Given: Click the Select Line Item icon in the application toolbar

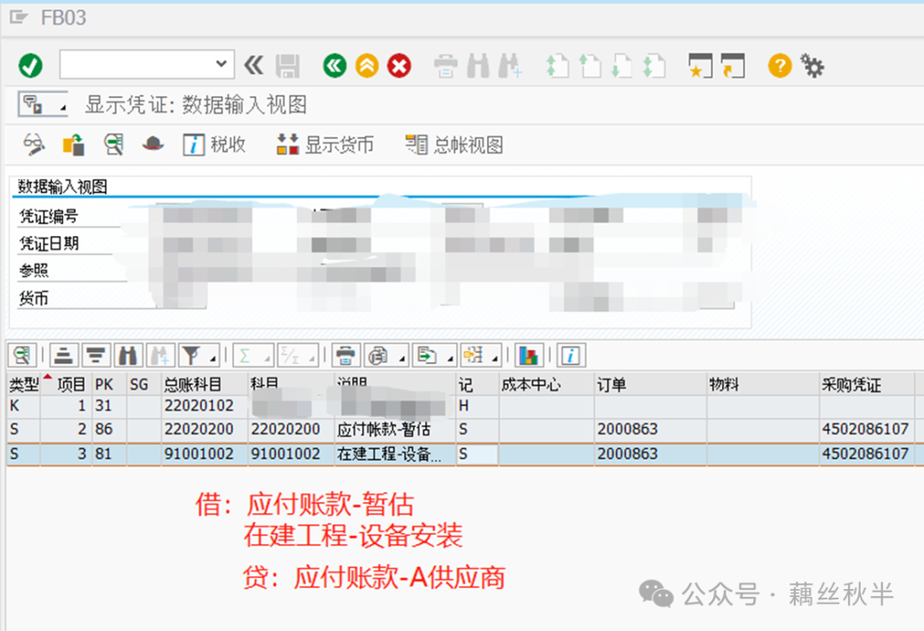Looking at the screenshot, I should click(113, 144).
